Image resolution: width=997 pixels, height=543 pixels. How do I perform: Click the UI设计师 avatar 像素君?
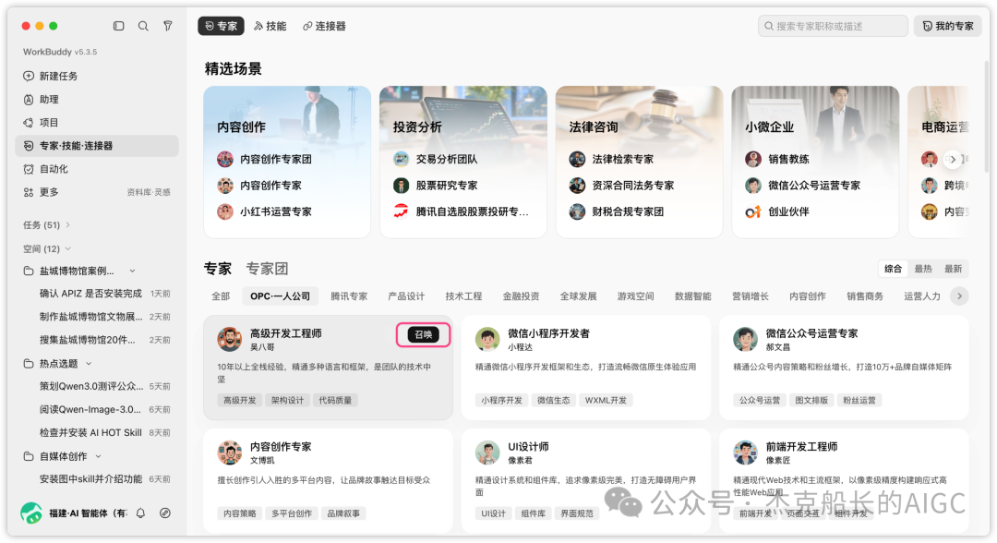tap(487, 452)
